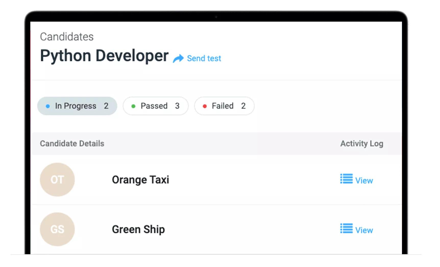Click the GS avatar circle
The image size is (440, 267).
coord(57,229)
